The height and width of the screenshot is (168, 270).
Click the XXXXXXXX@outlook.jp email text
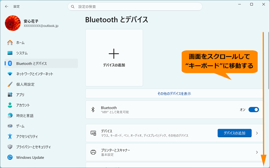pos(41,26)
